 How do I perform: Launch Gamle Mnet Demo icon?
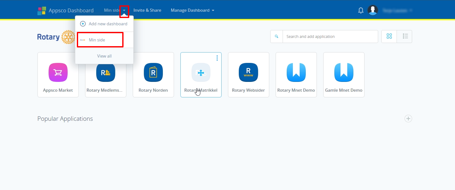[x=344, y=72]
